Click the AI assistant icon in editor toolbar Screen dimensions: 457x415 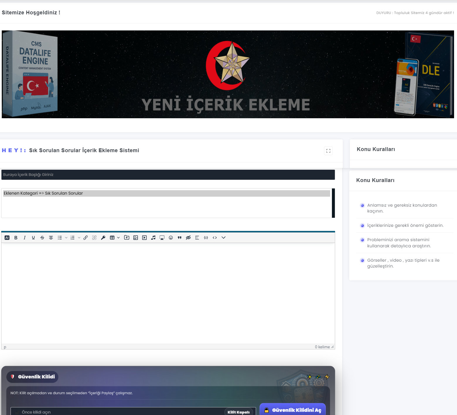(7, 238)
